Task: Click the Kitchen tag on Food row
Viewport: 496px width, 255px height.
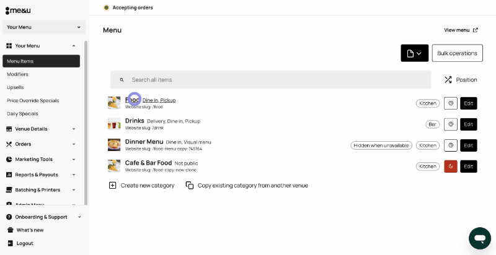Action: [428, 103]
